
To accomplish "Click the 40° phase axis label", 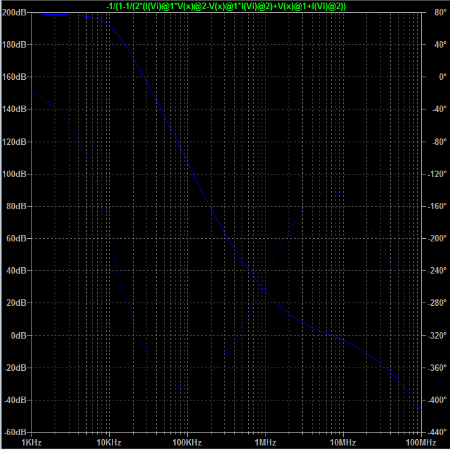I will point(440,44).
